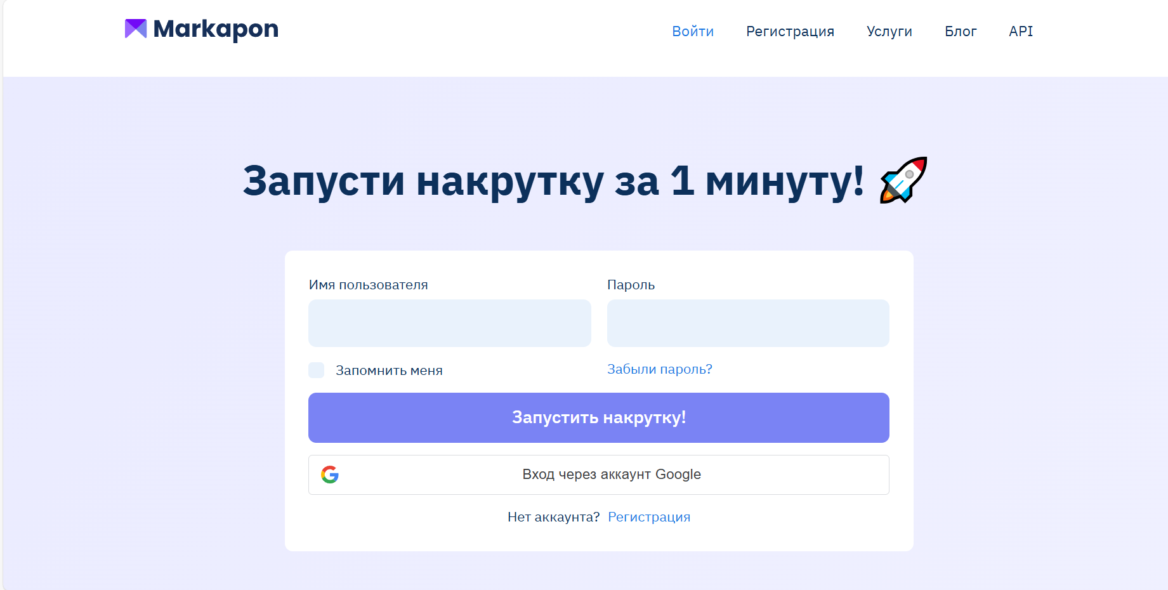
Task: Click the rocket emoji beside the headline
Action: 903,180
